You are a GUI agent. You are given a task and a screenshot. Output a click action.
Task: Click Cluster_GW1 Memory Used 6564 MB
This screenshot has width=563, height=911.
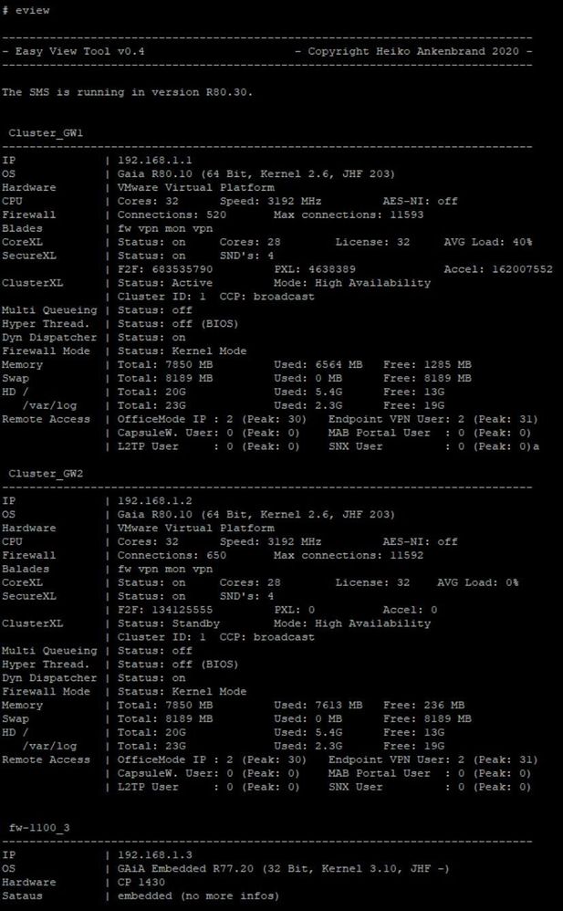318,364
